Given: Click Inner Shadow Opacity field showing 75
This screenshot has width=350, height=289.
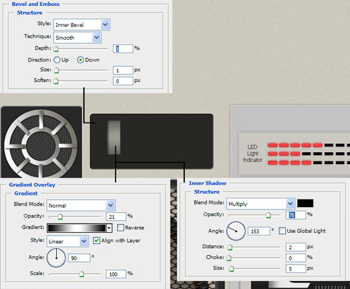Looking at the screenshot, I should pyautogui.click(x=296, y=215).
